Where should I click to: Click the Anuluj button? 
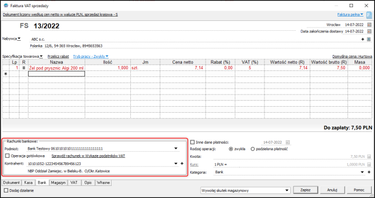332,190
